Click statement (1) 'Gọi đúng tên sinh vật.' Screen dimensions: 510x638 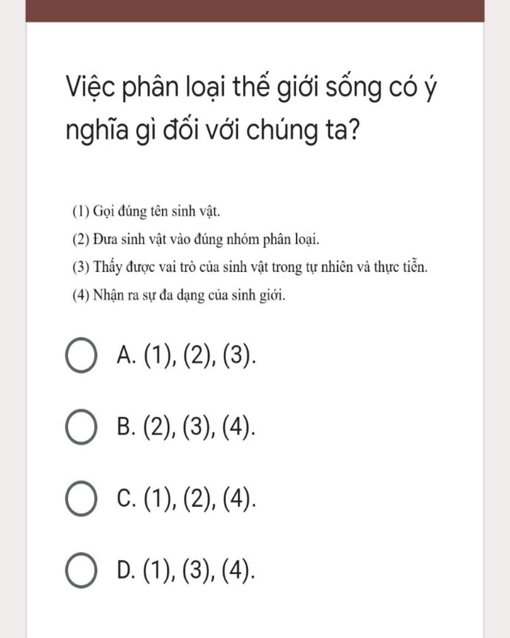146,212
